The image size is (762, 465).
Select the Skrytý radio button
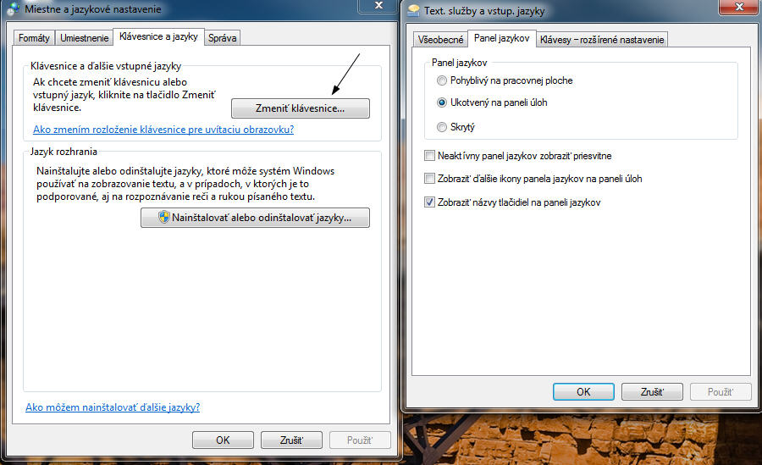coord(442,127)
